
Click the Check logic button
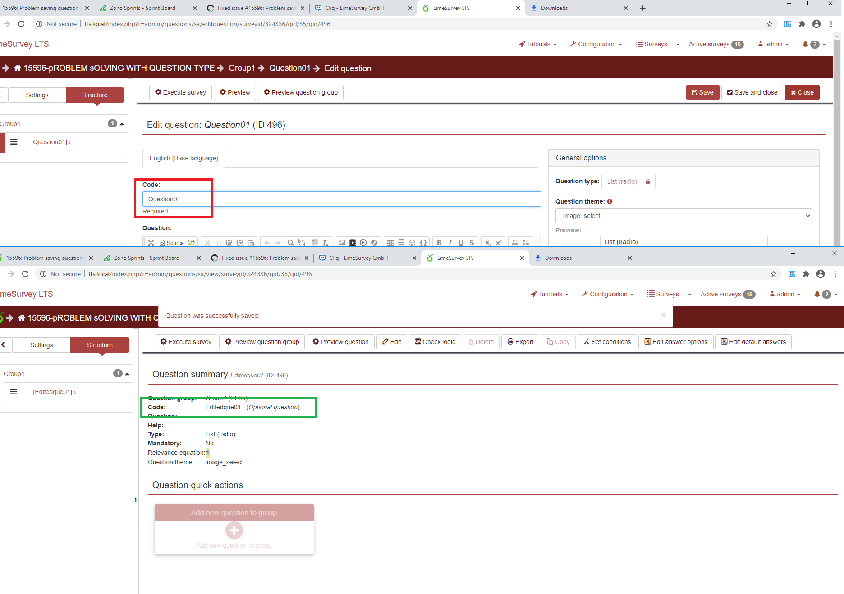(x=435, y=342)
